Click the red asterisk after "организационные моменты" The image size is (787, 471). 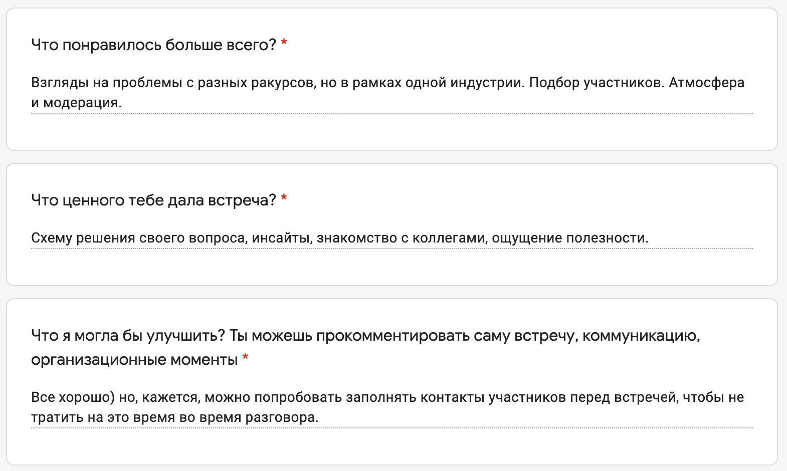click(x=246, y=359)
